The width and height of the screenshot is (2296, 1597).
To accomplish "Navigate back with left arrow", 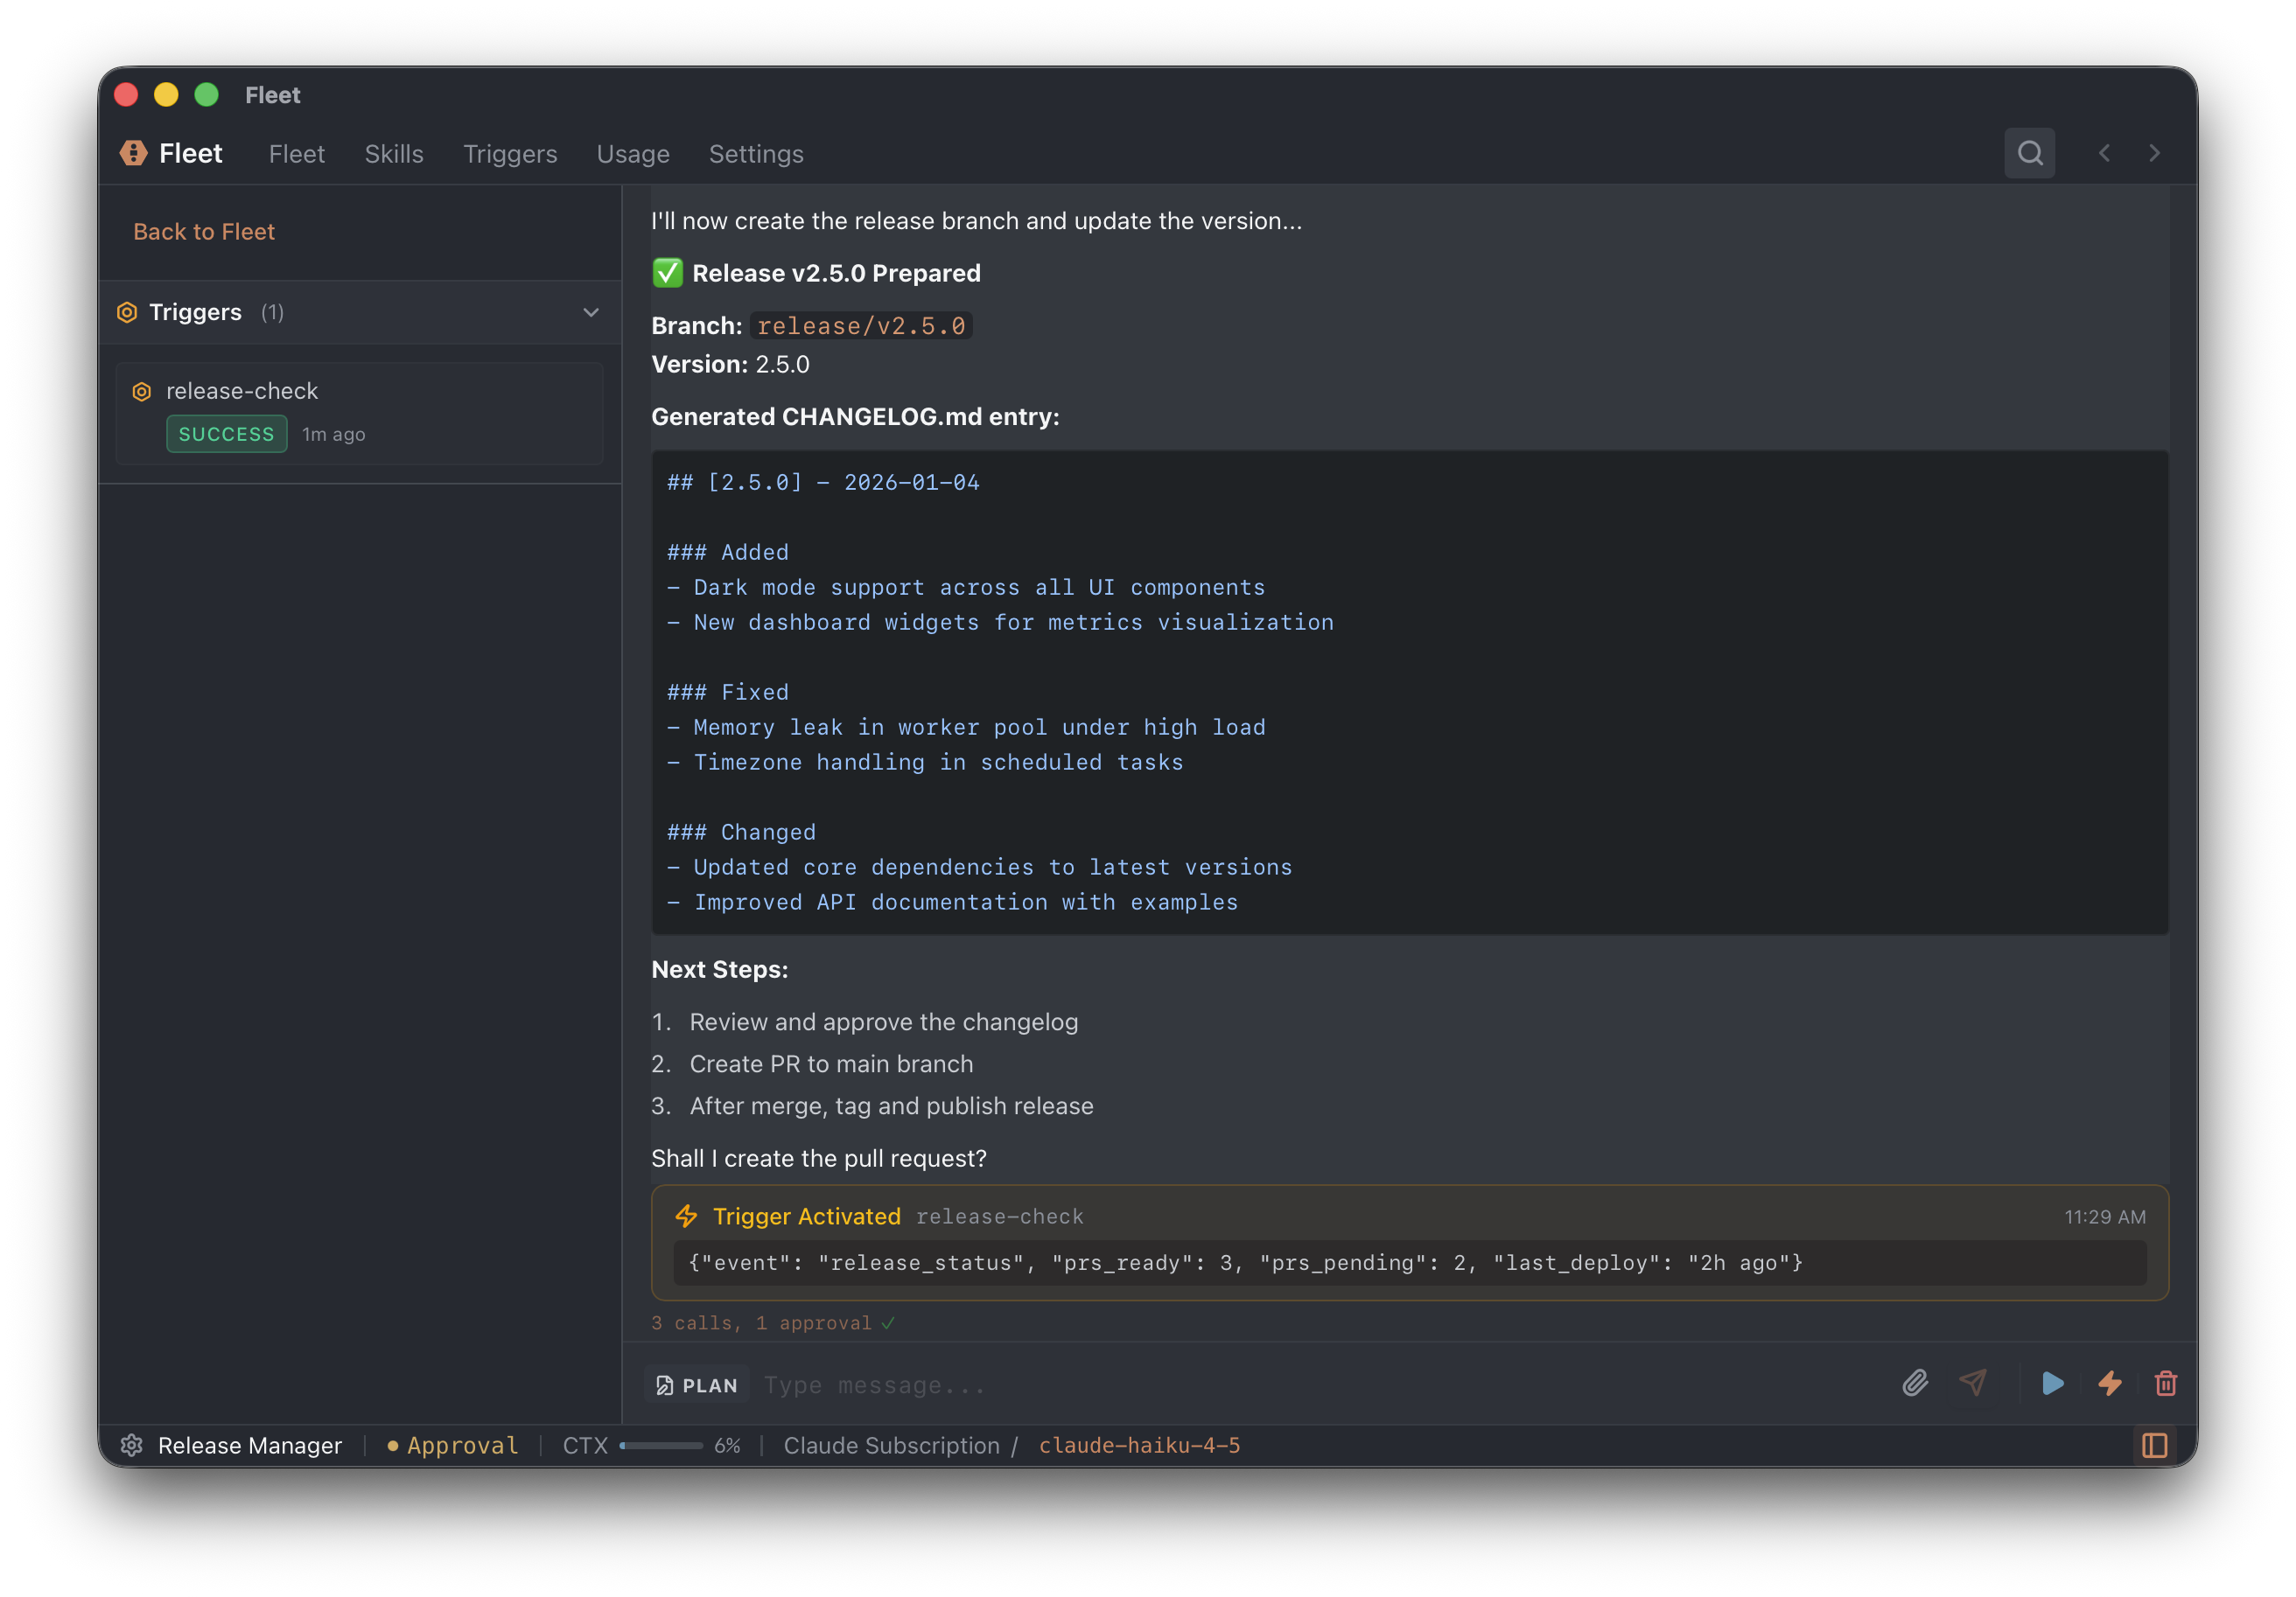I will 2105,153.
